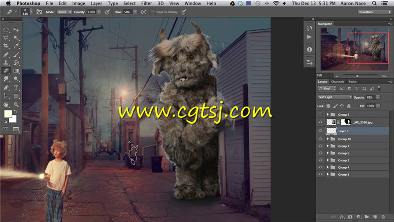Screen dimensions: 394x222
Task: Toggle the Brush panel in options bar
Action: point(39,12)
